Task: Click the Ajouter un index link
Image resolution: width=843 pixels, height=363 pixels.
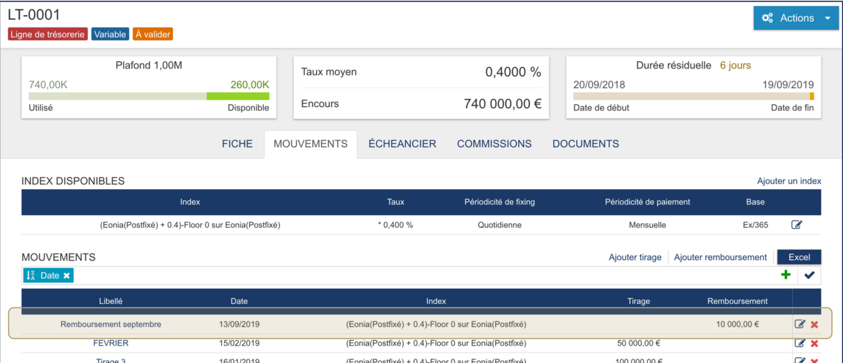Action: coord(789,181)
